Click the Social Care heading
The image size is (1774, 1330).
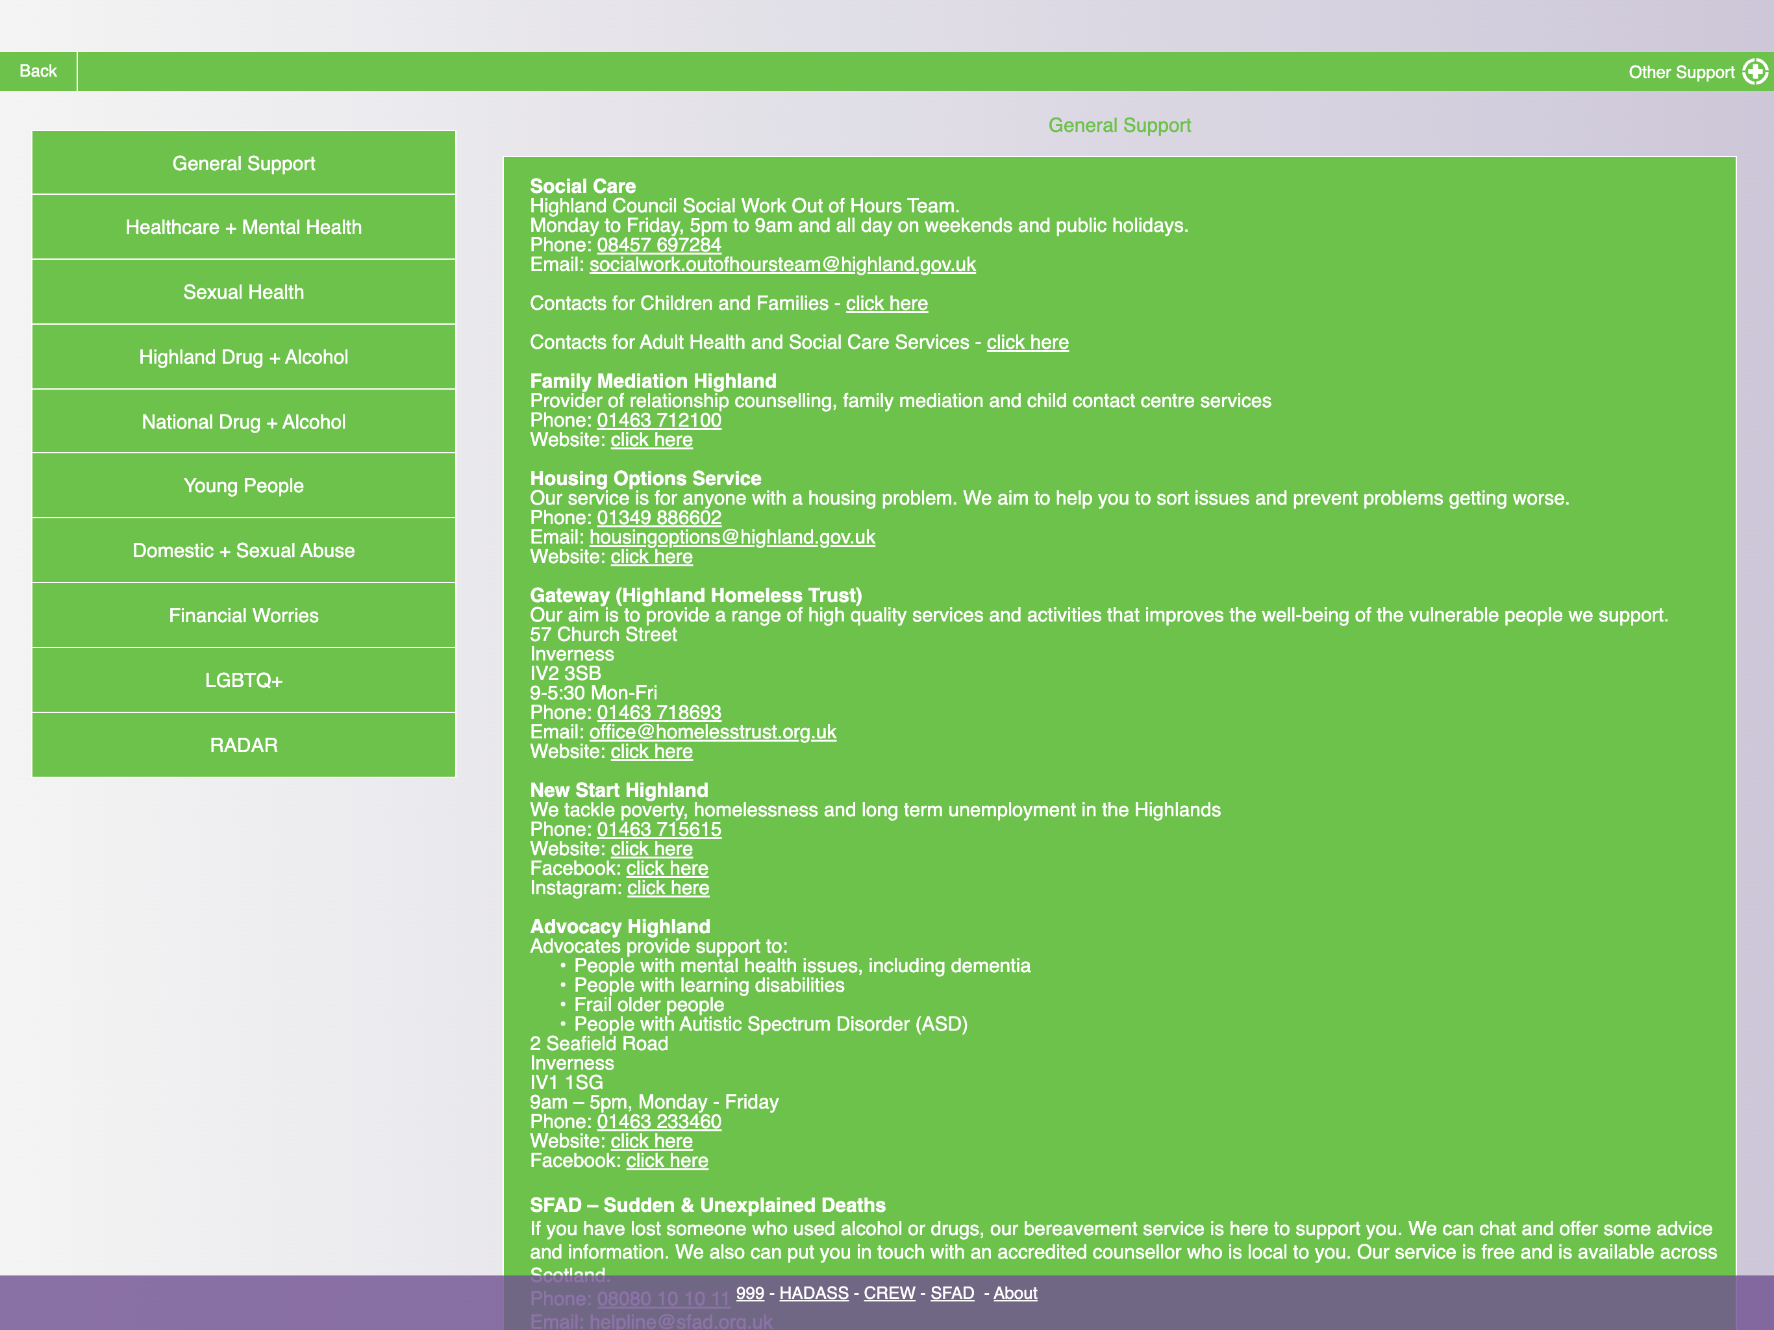point(582,186)
